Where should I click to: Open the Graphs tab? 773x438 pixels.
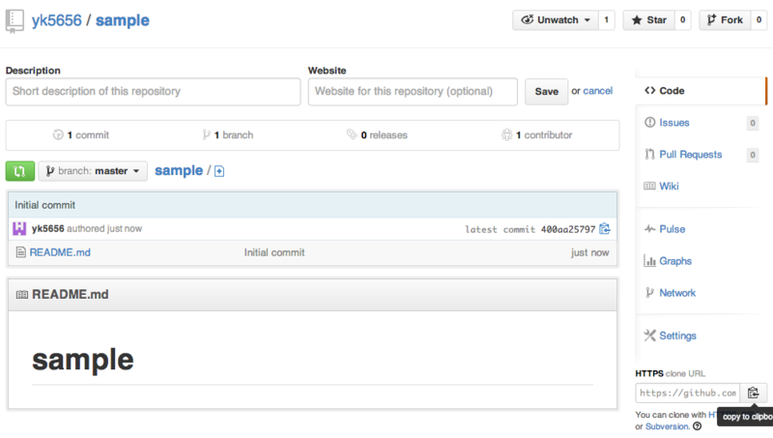click(675, 261)
